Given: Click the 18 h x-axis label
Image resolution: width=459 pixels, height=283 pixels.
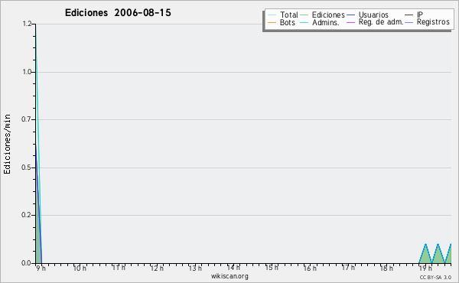Looking at the screenshot, I should coord(386,268).
